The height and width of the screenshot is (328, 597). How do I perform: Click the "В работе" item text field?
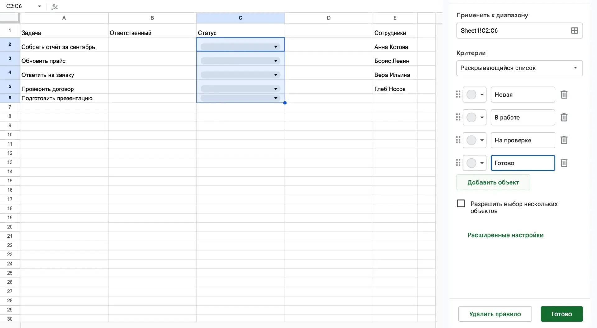pos(523,117)
